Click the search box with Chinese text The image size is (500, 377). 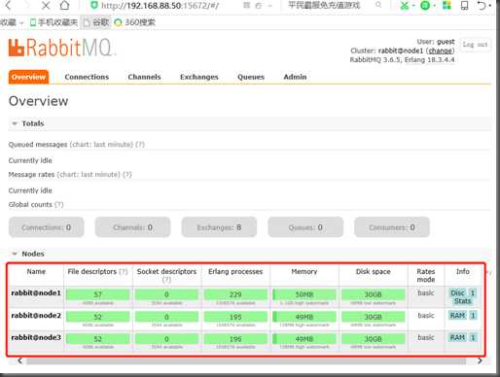324,5
